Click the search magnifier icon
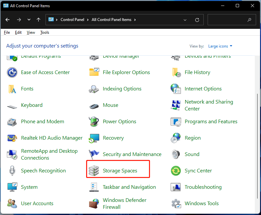Screen dimensions: 261x215 (249, 20)
